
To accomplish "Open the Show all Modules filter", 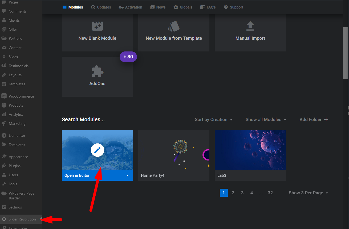I will [x=266, y=119].
